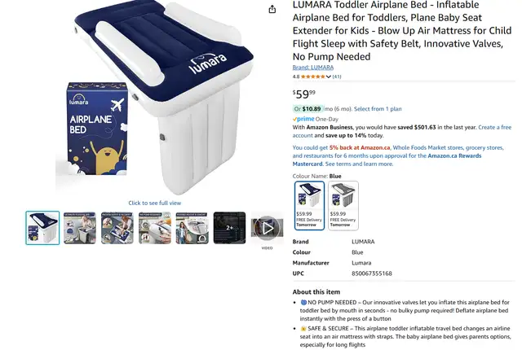
Task: Select the first product image thumbnail
Action: [x=42, y=228]
